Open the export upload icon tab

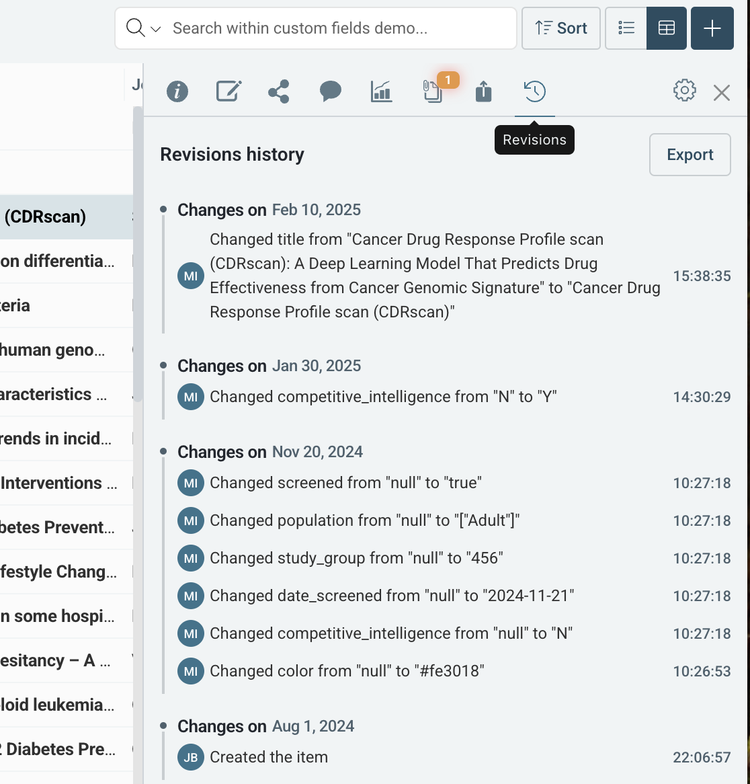pyautogui.click(x=483, y=91)
